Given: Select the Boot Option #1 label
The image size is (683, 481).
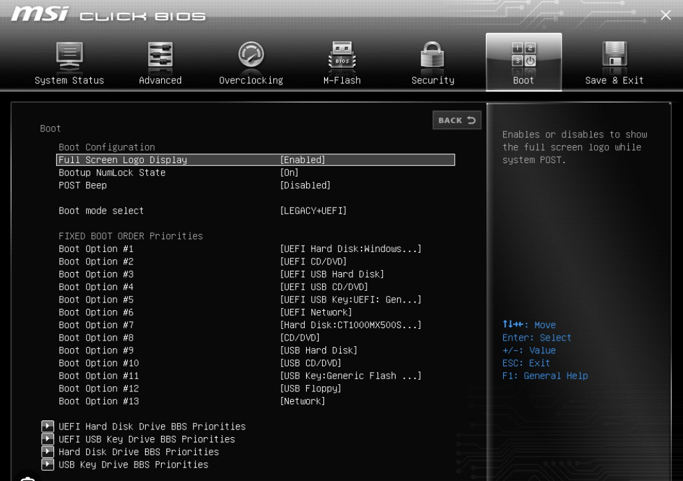Looking at the screenshot, I should (x=96, y=249).
